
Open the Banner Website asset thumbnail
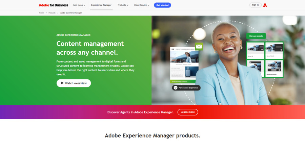click(274, 50)
